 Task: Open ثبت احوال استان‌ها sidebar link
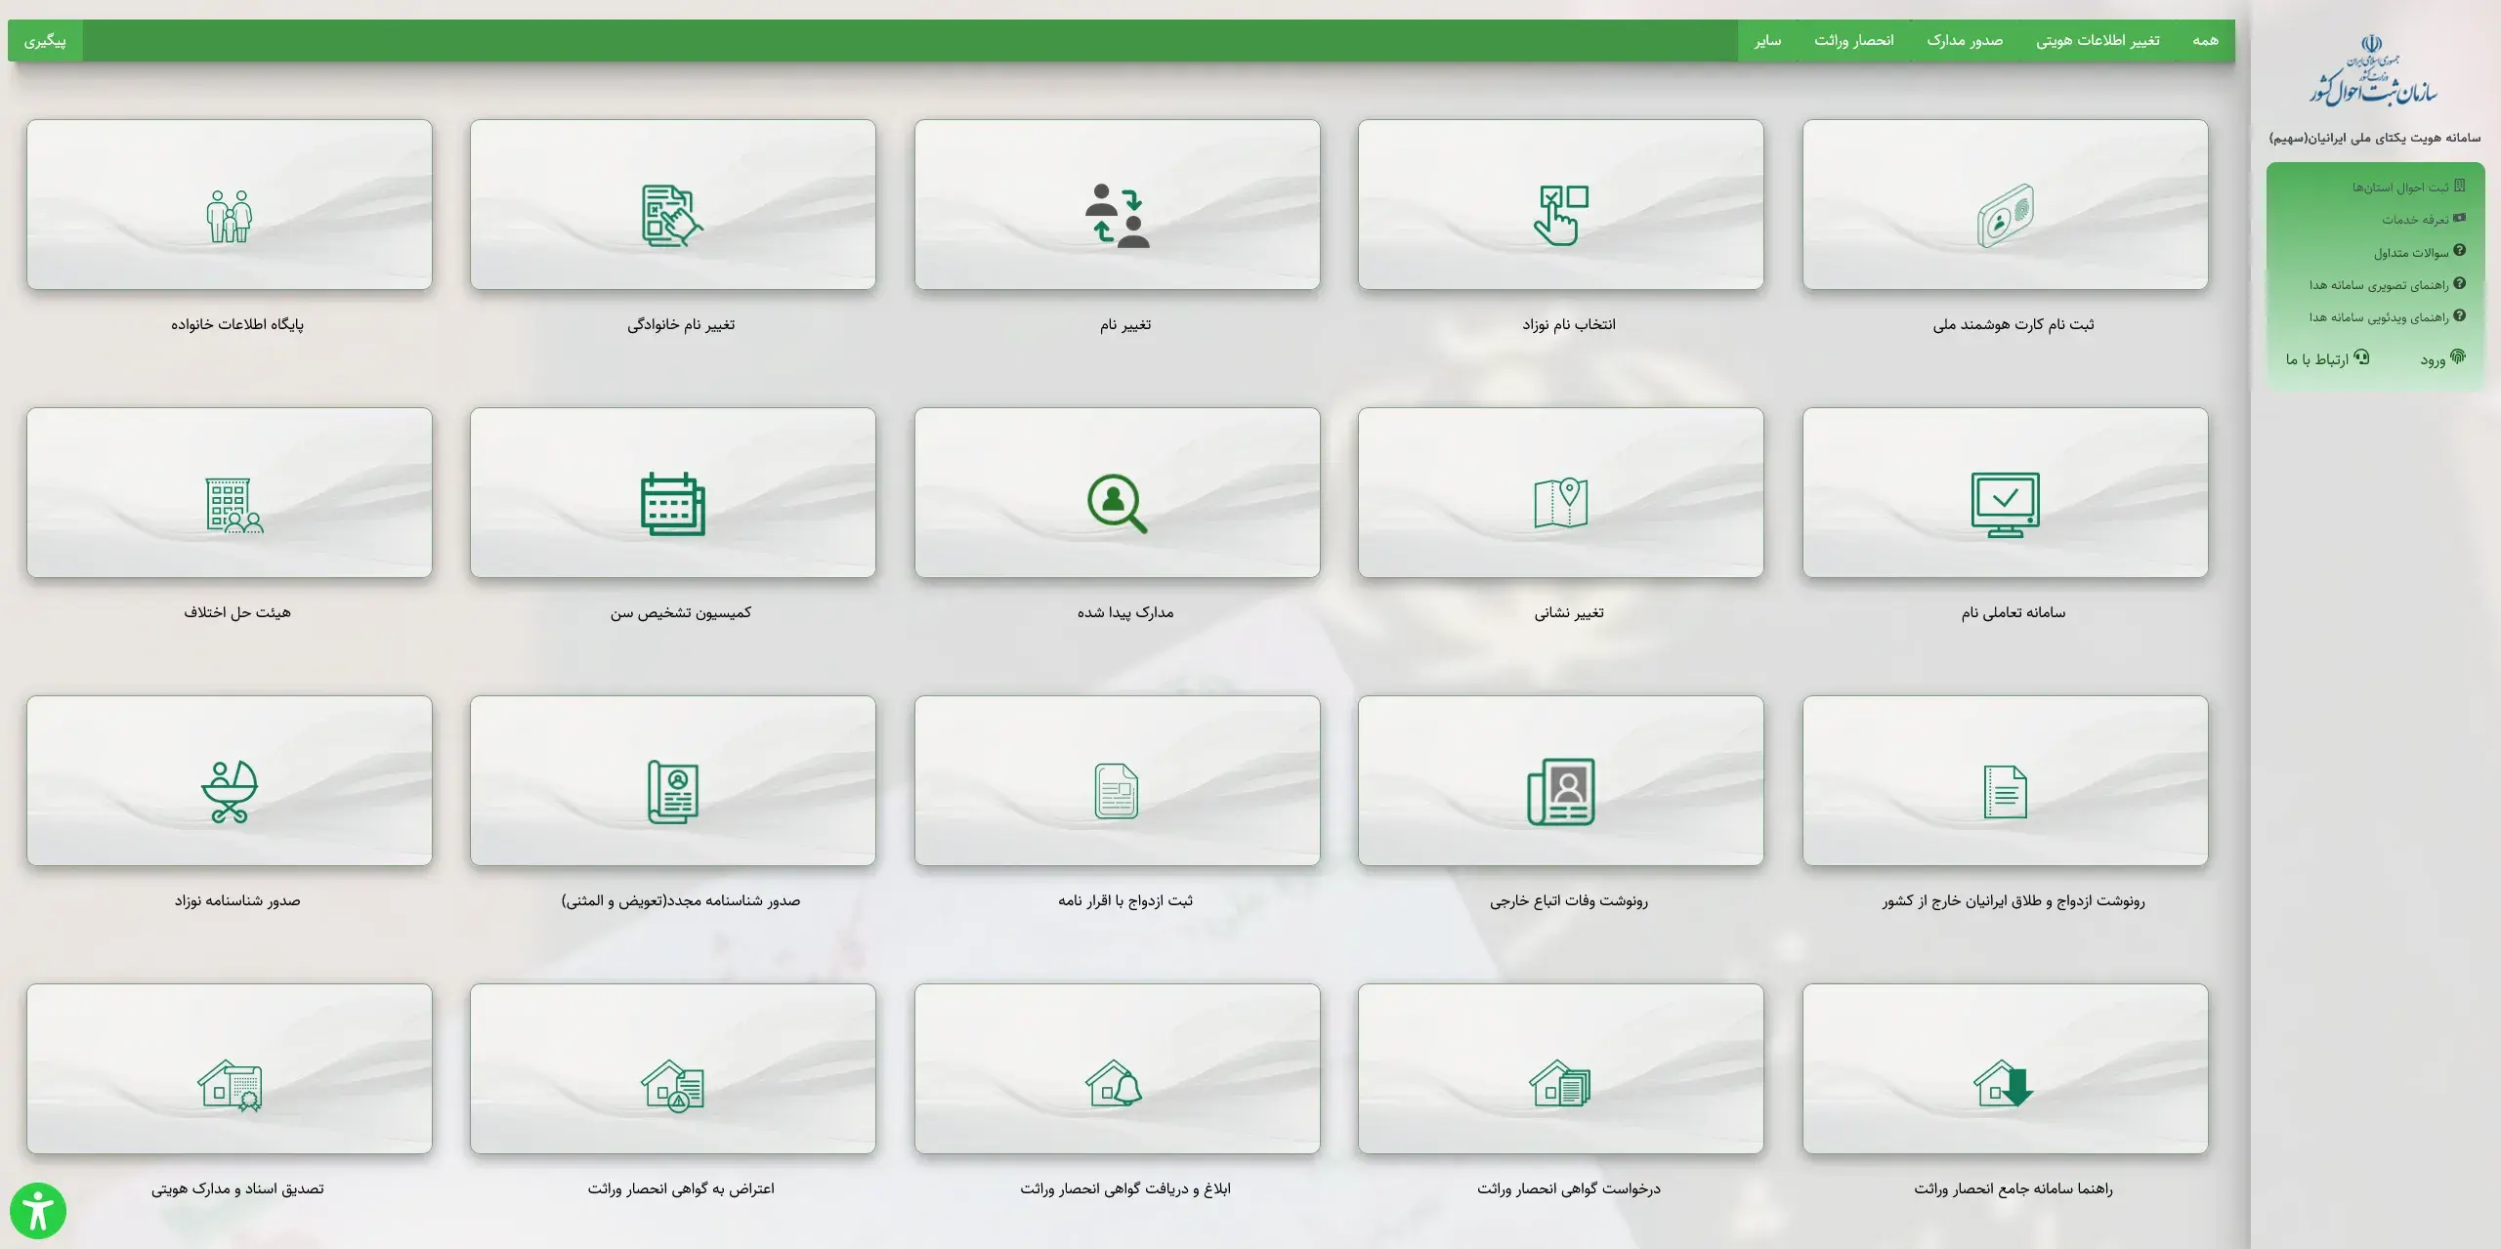pos(2408,187)
